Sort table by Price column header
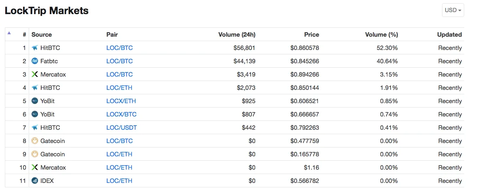Viewport: 478px width, 195px height. [x=311, y=35]
